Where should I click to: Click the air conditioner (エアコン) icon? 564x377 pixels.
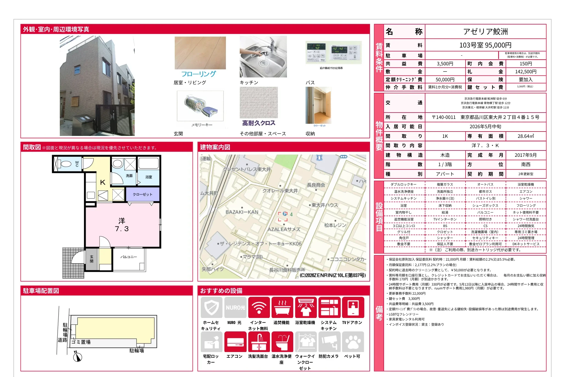235,342
